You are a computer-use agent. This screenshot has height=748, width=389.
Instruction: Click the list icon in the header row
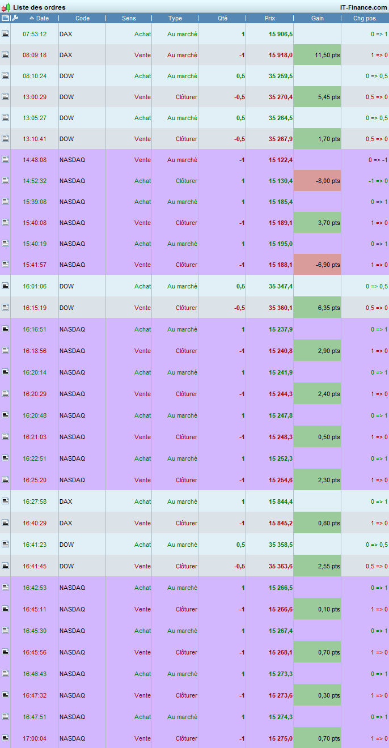point(5,18)
